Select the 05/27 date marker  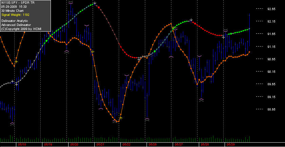[x=179, y=145]
